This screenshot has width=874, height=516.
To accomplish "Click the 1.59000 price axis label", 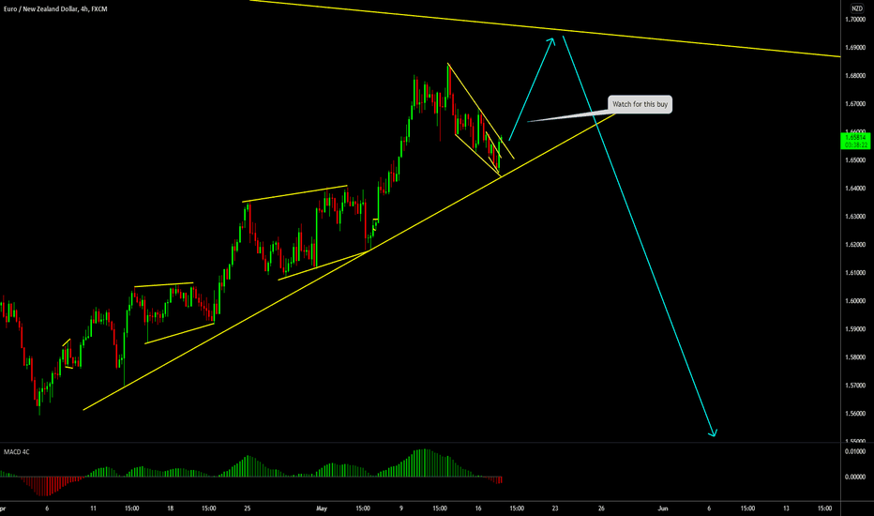I will click(855, 329).
